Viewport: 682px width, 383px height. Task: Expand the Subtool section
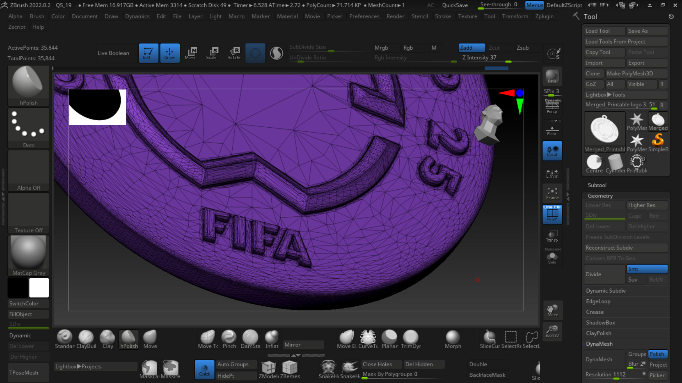[x=597, y=185]
